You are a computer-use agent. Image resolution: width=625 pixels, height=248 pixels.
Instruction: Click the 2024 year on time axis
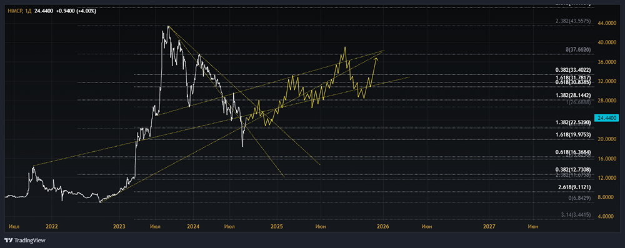pos(193,227)
